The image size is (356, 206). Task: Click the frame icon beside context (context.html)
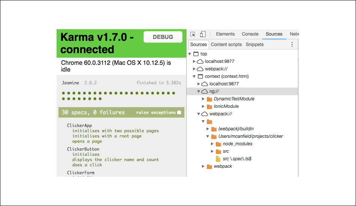200,76
